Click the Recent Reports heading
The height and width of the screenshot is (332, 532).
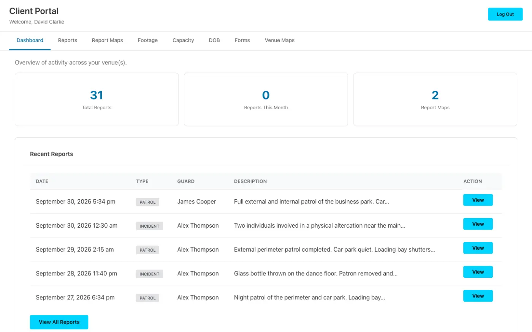[x=51, y=154]
